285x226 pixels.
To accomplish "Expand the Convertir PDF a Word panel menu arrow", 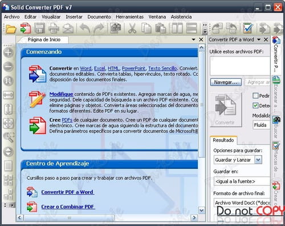I will [x=259, y=39].
